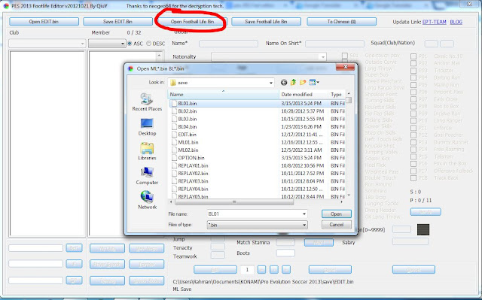Check P05 Mazing Run checkbox

413,85
